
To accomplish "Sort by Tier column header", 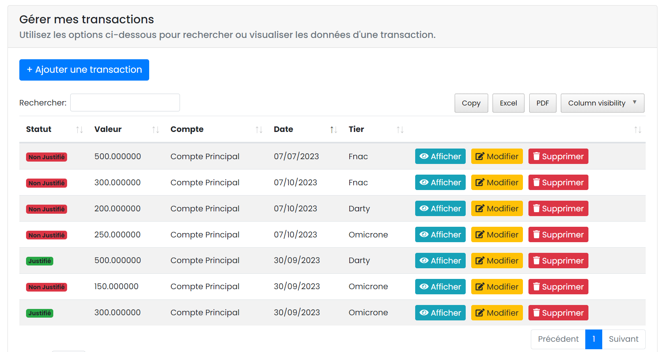I will pyautogui.click(x=356, y=129).
